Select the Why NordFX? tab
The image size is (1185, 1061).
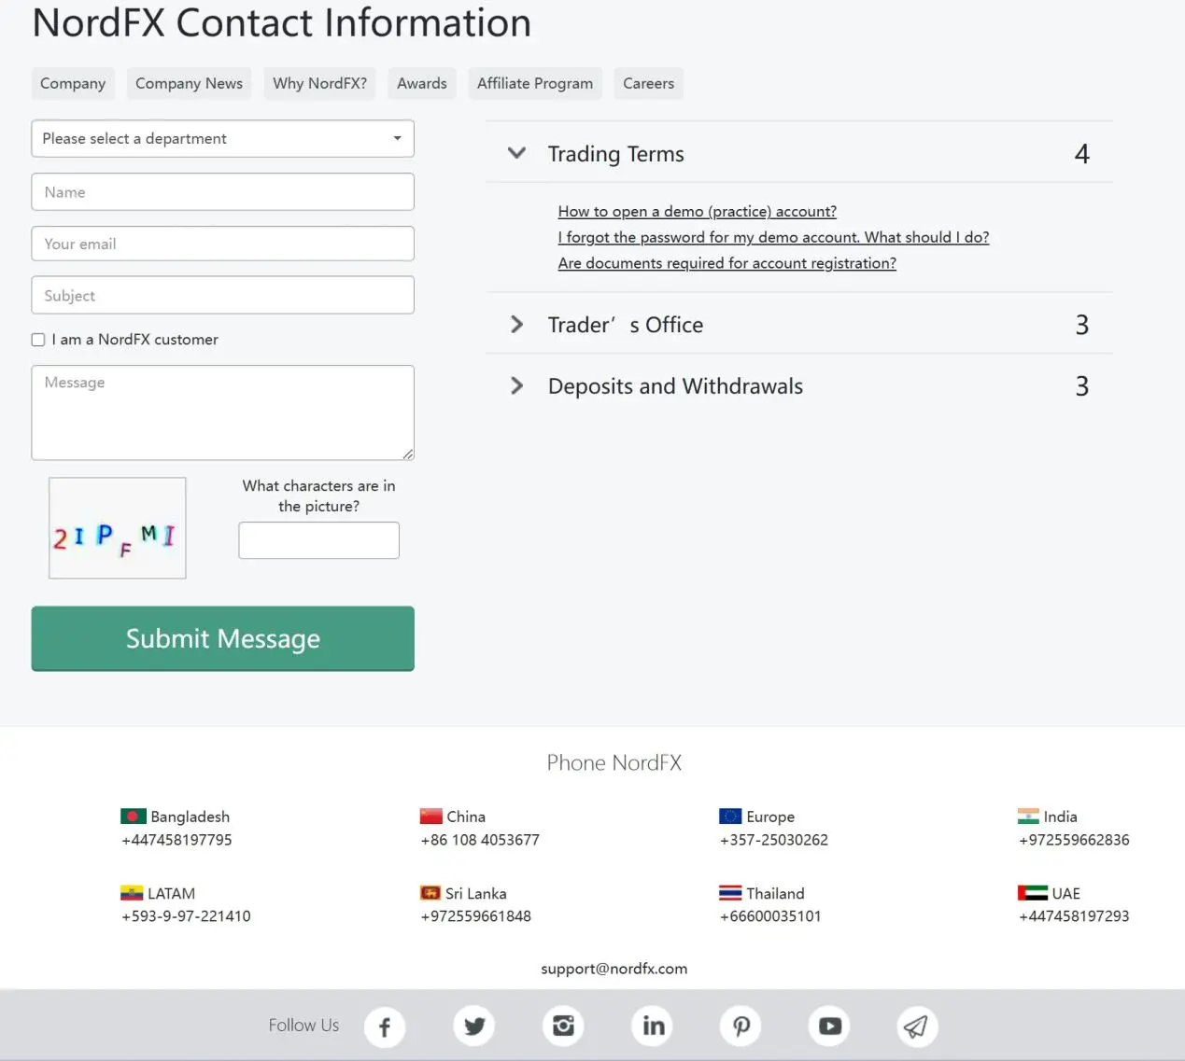(319, 83)
